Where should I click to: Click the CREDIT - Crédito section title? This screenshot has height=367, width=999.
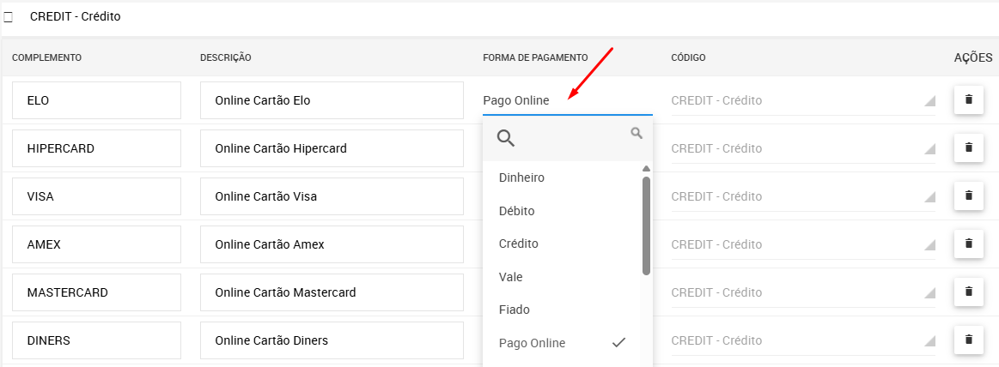[x=76, y=16]
